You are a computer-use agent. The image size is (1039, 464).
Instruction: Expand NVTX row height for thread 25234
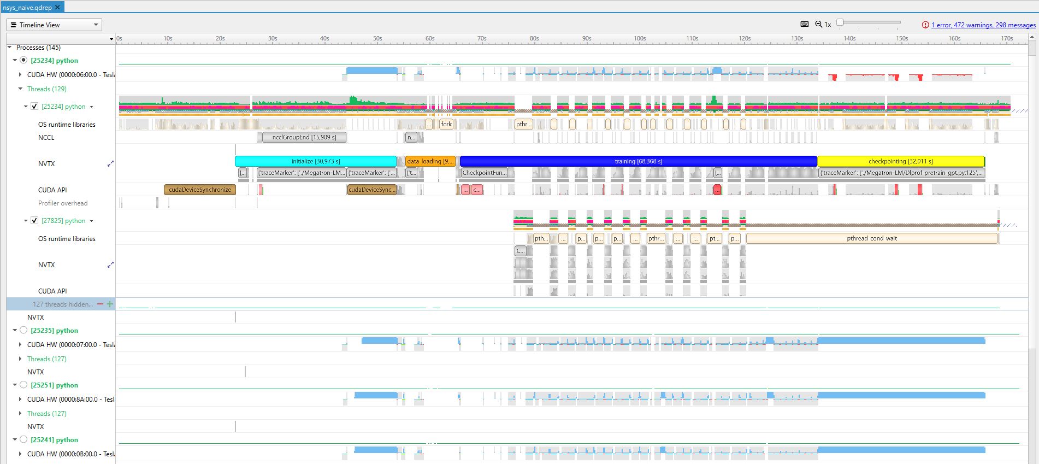point(110,163)
